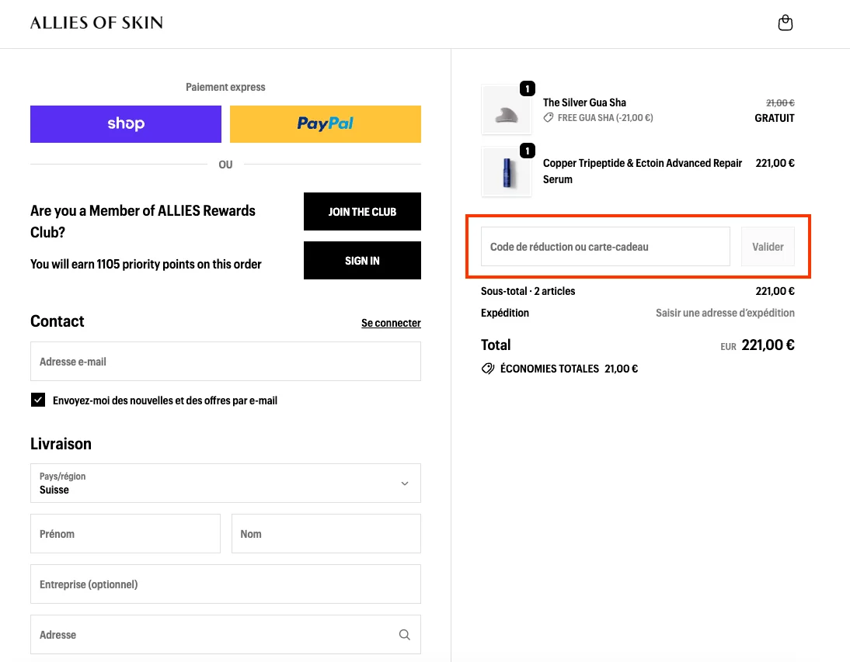This screenshot has height=662, width=850.
Task: Focus the Adresse input field
Action: (225, 634)
